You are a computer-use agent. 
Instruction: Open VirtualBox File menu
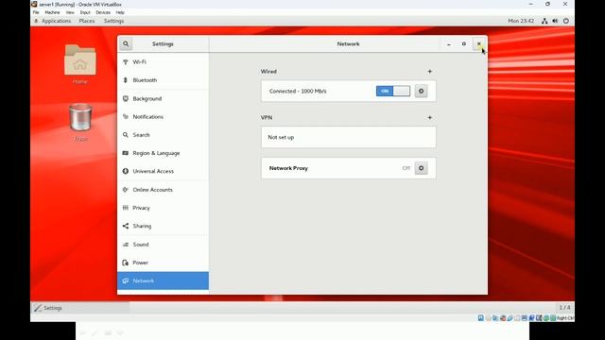pos(36,12)
